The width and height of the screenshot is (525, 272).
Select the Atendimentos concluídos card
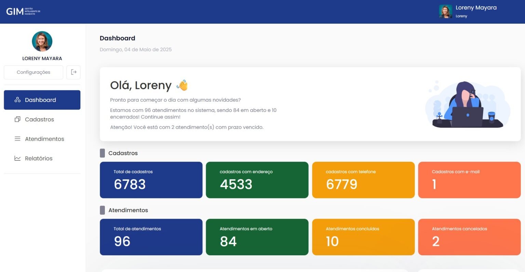363,237
